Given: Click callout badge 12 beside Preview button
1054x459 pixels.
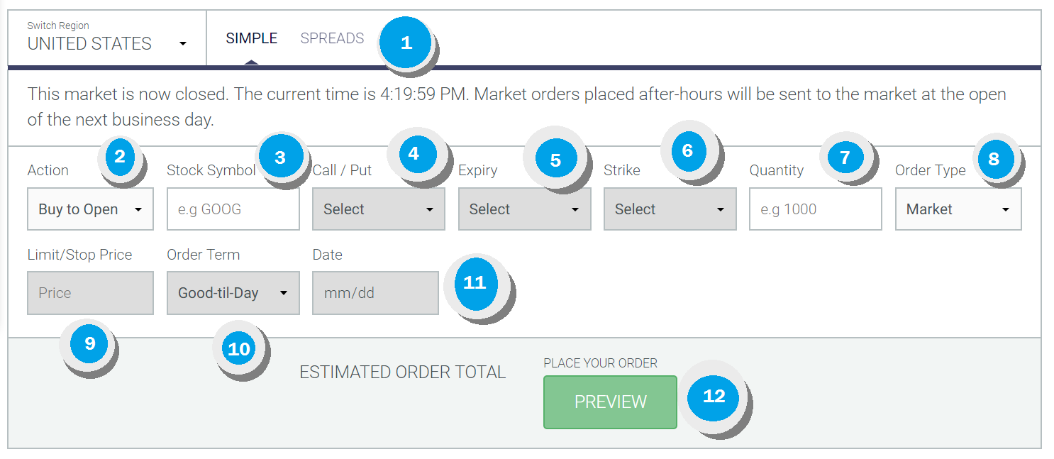Looking at the screenshot, I should (x=714, y=396).
